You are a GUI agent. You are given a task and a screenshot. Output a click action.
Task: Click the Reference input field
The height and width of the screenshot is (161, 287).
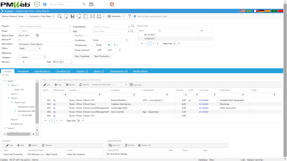tap(32, 53)
